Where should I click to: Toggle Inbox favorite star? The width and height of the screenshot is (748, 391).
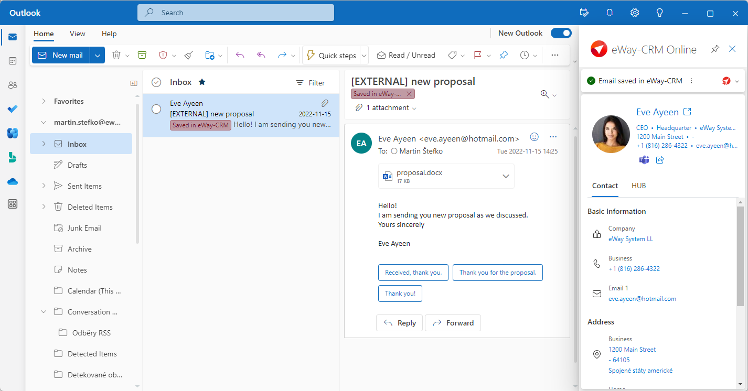tap(202, 82)
